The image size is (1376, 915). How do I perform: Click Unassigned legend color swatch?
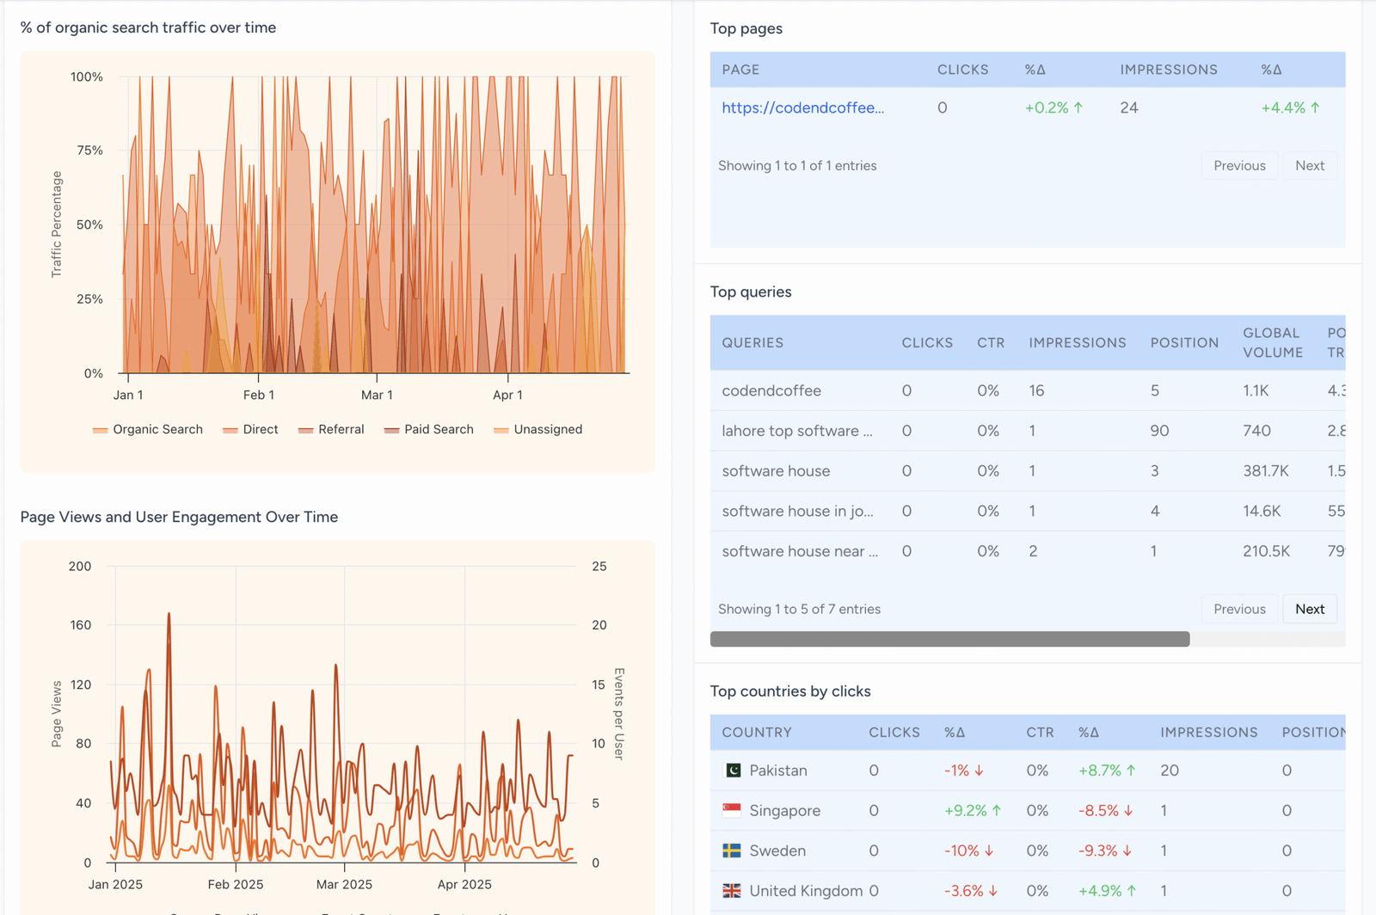click(501, 430)
